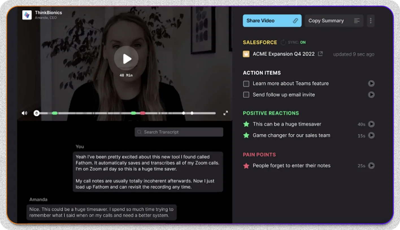Click the Copy Summary button
The height and width of the screenshot is (230, 400).
[x=334, y=21]
